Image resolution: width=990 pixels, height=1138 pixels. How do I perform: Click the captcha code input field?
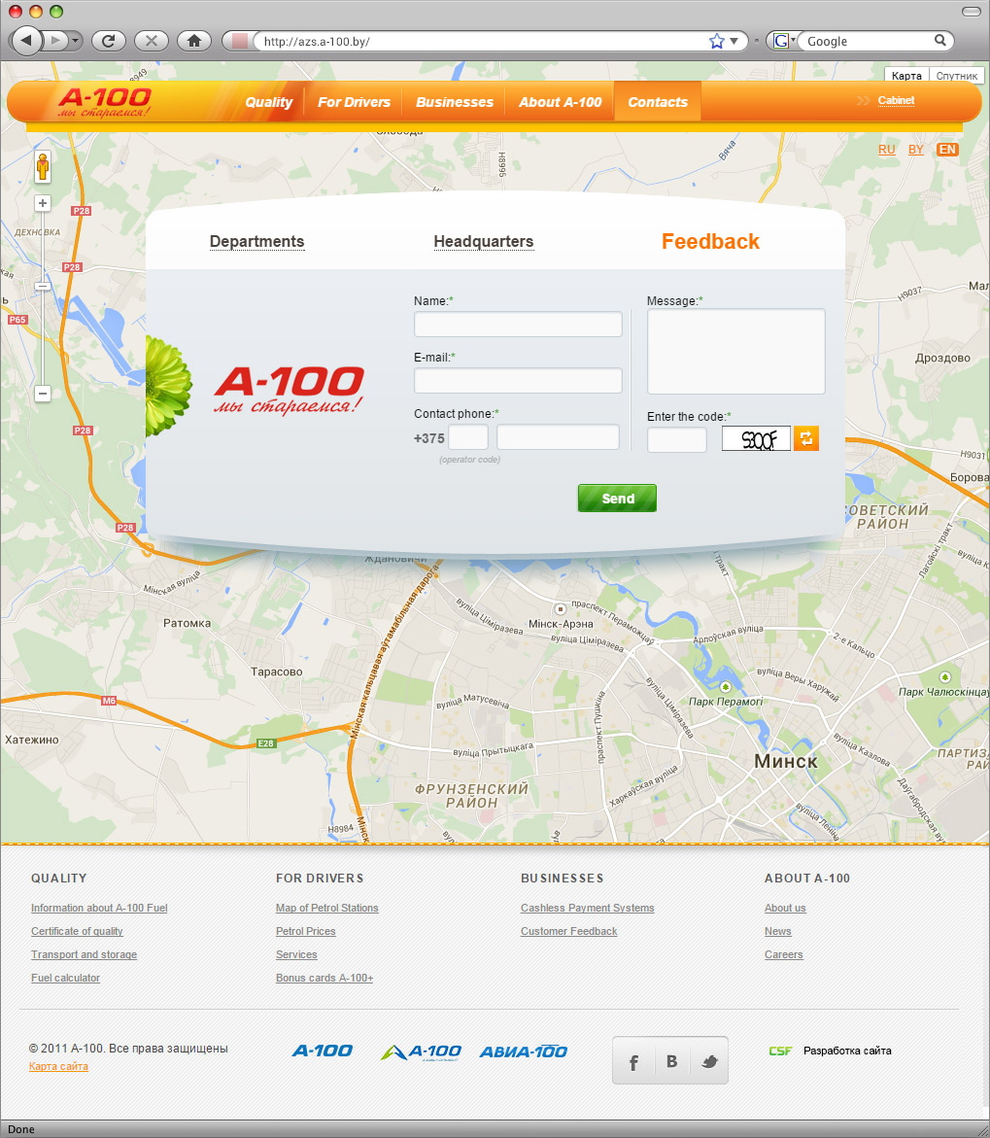676,440
